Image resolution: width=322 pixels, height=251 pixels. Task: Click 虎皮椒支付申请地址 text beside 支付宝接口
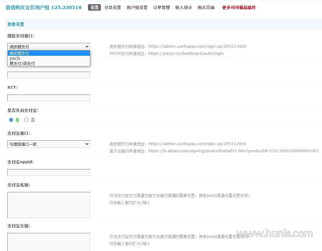[x=177, y=144]
